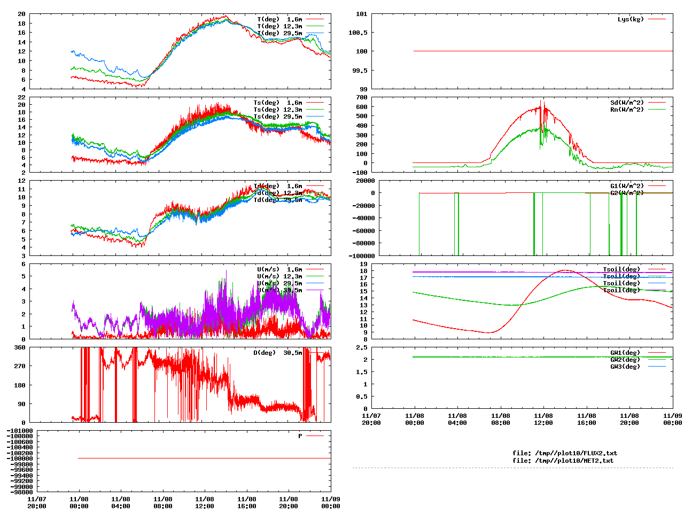Select the 'file: /tmp//plot10/MET2.txt' line
684x513 pixels.
pos(563,460)
